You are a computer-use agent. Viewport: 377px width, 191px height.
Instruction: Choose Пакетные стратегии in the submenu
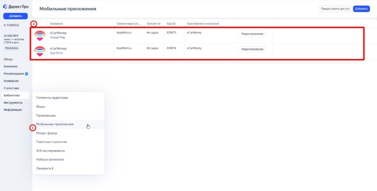point(68,142)
